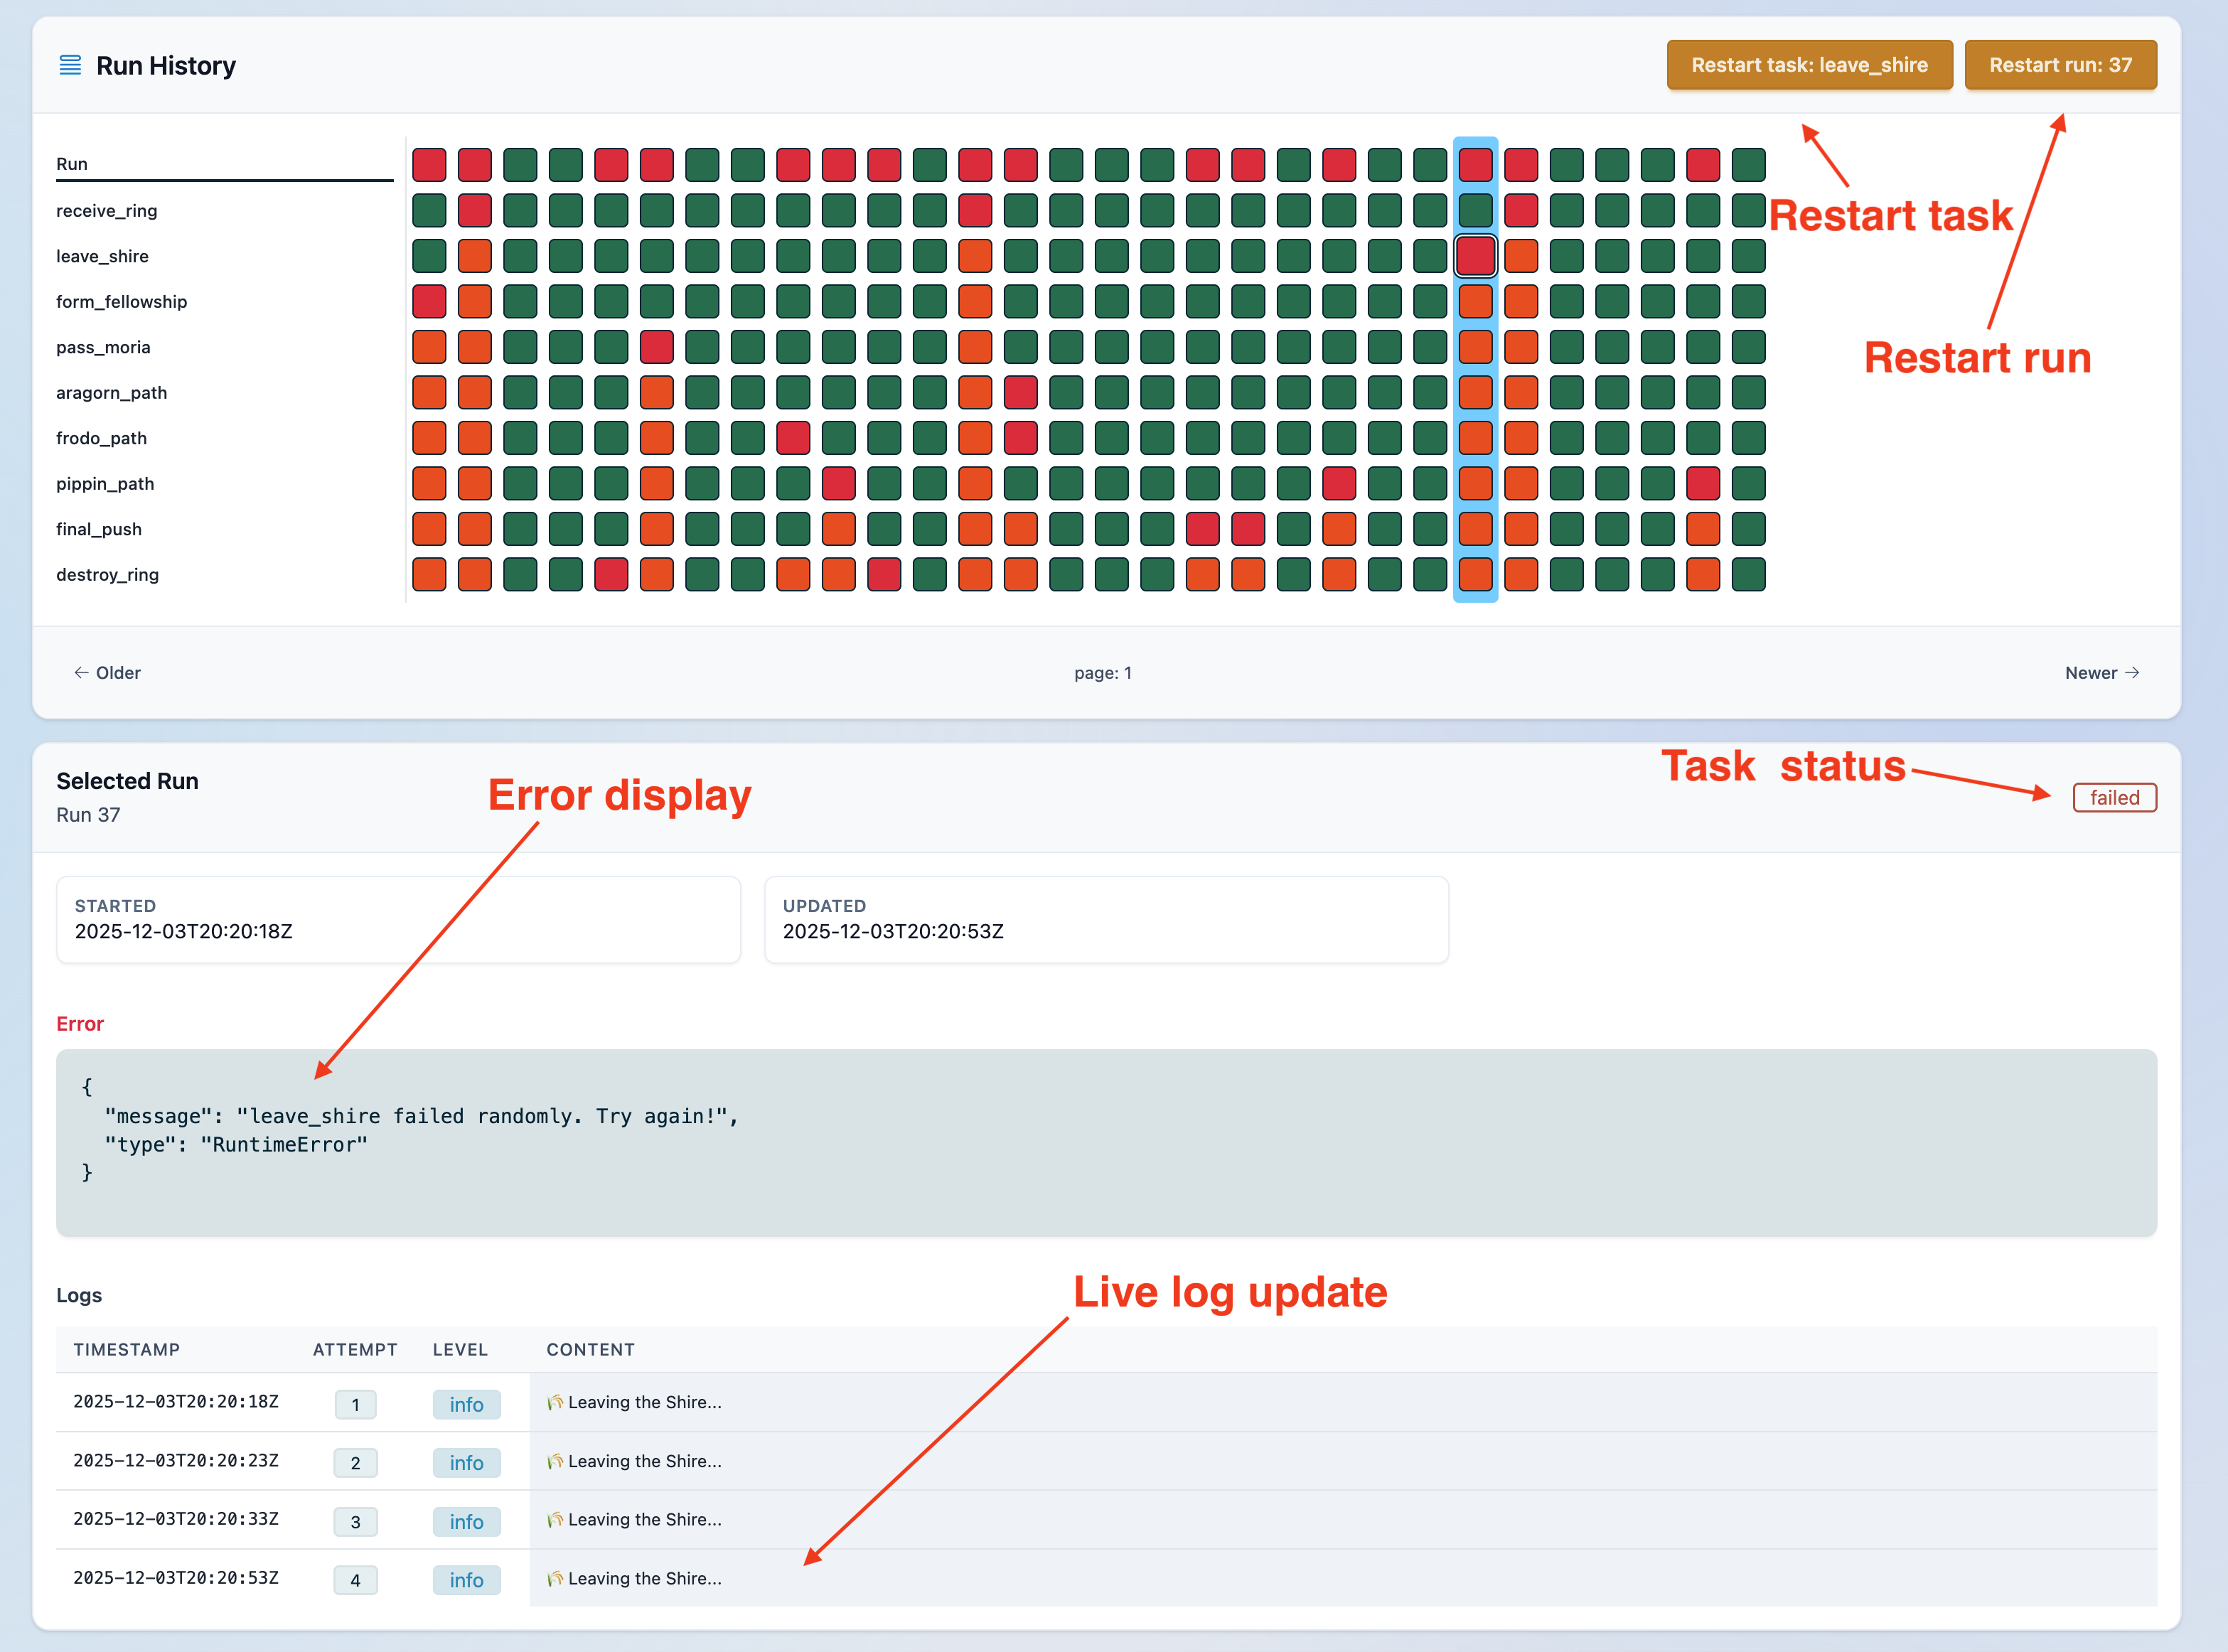Click last green square in destroy_ring row

coord(1748,575)
